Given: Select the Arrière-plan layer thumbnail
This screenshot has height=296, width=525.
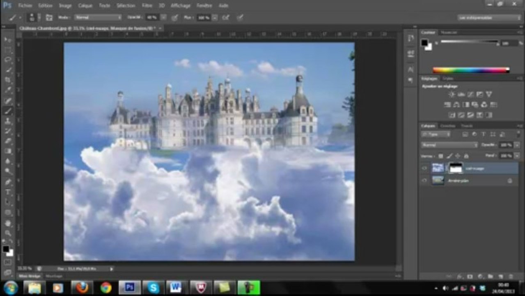Looking at the screenshot, I should coord(438,180).
